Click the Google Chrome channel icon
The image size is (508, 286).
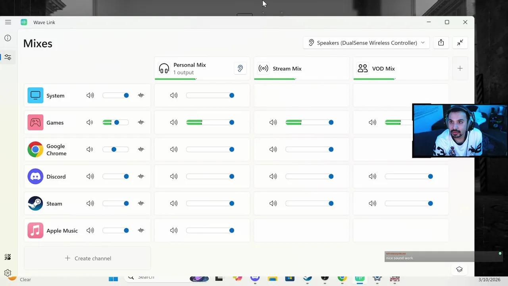tap(35, 149)
